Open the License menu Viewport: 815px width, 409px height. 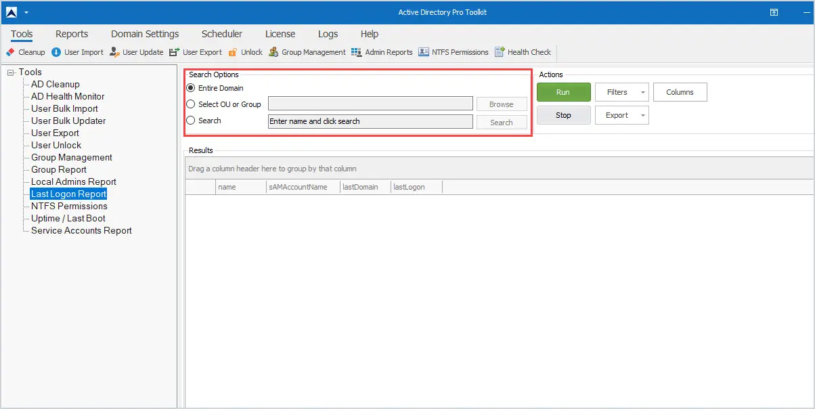[280, 34]
